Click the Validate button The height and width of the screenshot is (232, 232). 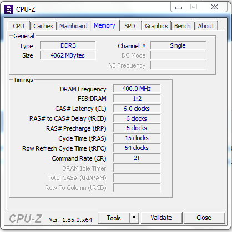pos(162,218)
